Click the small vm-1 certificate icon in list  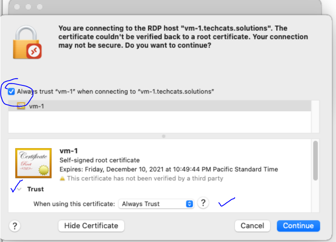coord(21,106)
